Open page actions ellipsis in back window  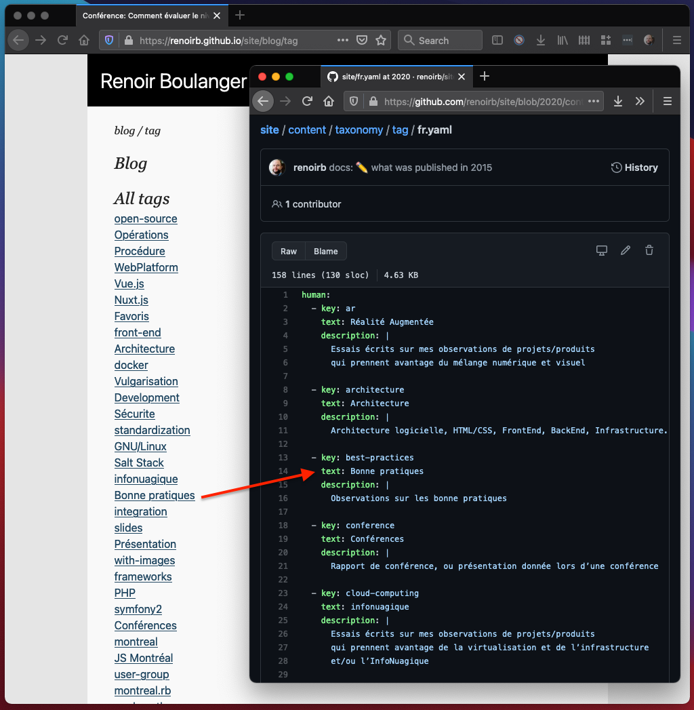[343, 40]
